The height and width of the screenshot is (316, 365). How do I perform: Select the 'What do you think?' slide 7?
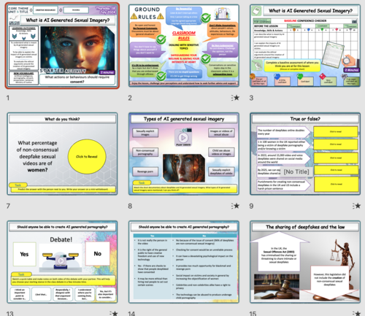click(62, 154)
